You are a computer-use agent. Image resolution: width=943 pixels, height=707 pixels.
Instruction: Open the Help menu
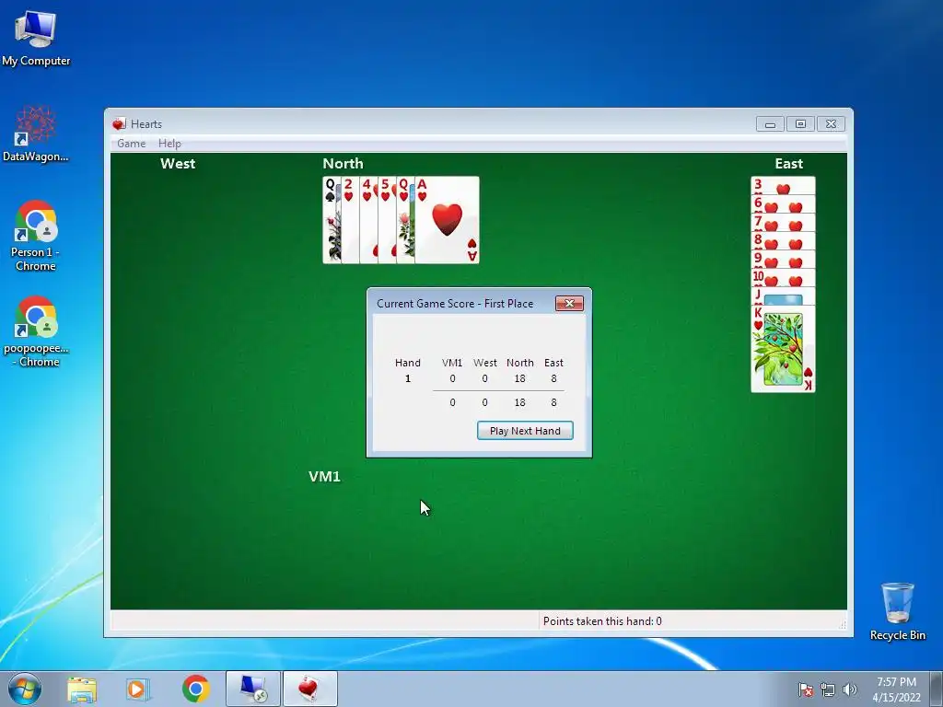coord(169,143)
